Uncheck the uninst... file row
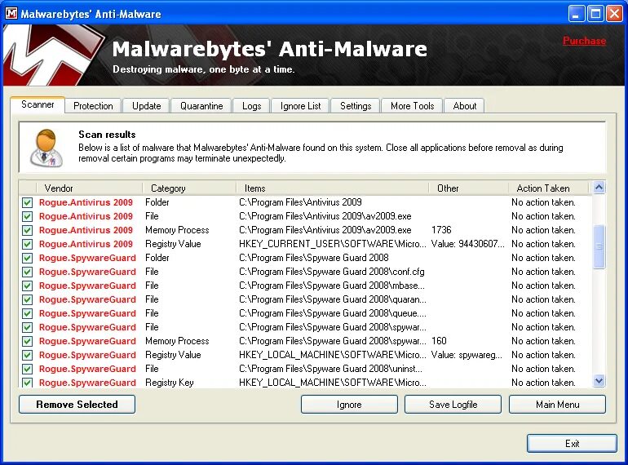The height and width of the screenshot is (465, 628). click(x=27, y=369)
